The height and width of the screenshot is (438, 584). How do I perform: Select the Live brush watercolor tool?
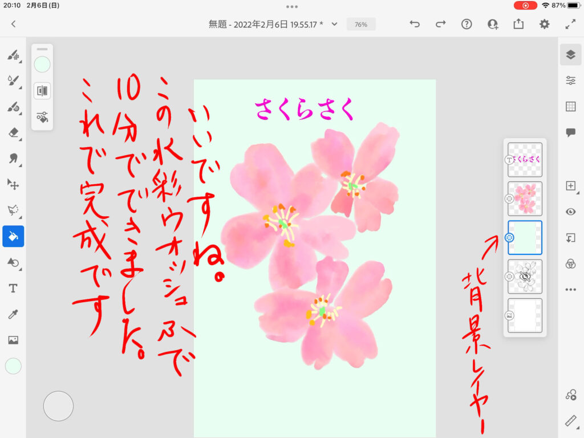coord(13,81)
